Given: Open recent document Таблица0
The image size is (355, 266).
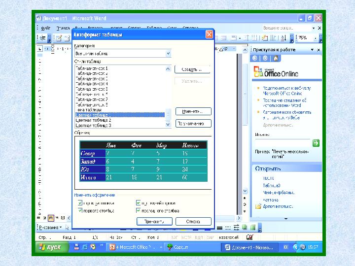Looking at the screenshot, I should [x=272, y=186].
